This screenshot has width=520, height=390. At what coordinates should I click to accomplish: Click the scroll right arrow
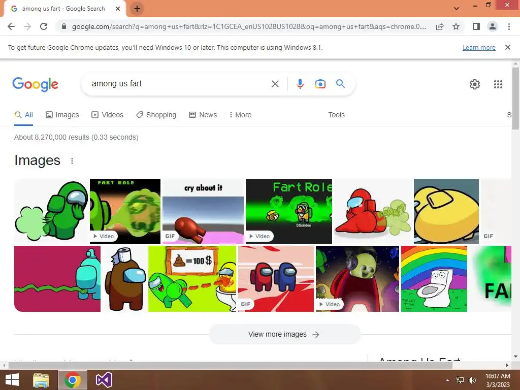[x=507, y=365]
